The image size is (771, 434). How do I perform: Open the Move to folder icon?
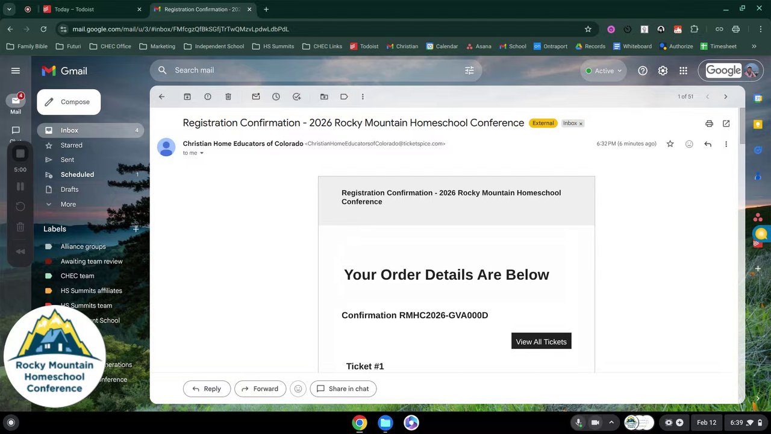[x=324, y=96]
